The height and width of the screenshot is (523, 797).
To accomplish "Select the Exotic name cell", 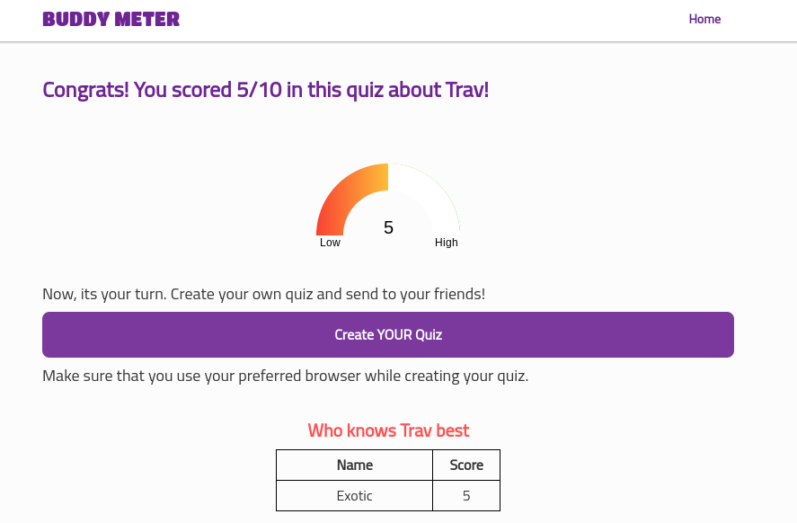I will click(x=354, y=496).
